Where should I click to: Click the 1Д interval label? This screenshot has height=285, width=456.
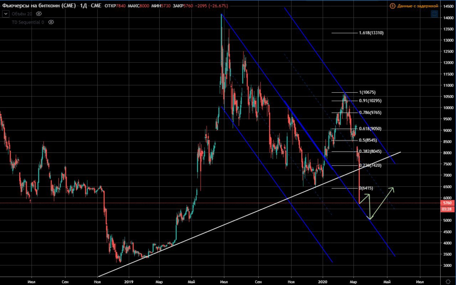pyautogui.click(x=83, y=6)
